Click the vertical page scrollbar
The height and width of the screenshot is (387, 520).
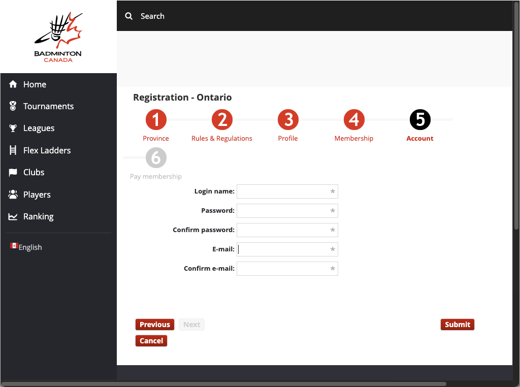tap(516, 115)
